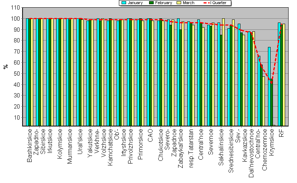This screenshot has height=183, width=297.
Task: Click the 100 y-axis value
Action: (16, 19)
